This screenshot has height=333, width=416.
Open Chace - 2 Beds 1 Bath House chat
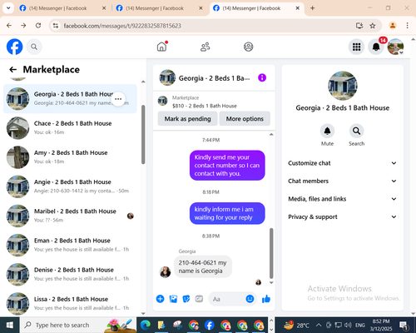pyautogui.click(x=70, y=127)
